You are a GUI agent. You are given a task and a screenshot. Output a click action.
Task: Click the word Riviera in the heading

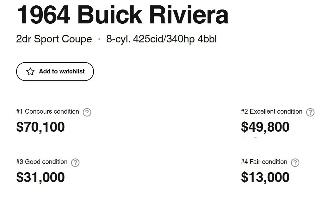tap(189, 15)
